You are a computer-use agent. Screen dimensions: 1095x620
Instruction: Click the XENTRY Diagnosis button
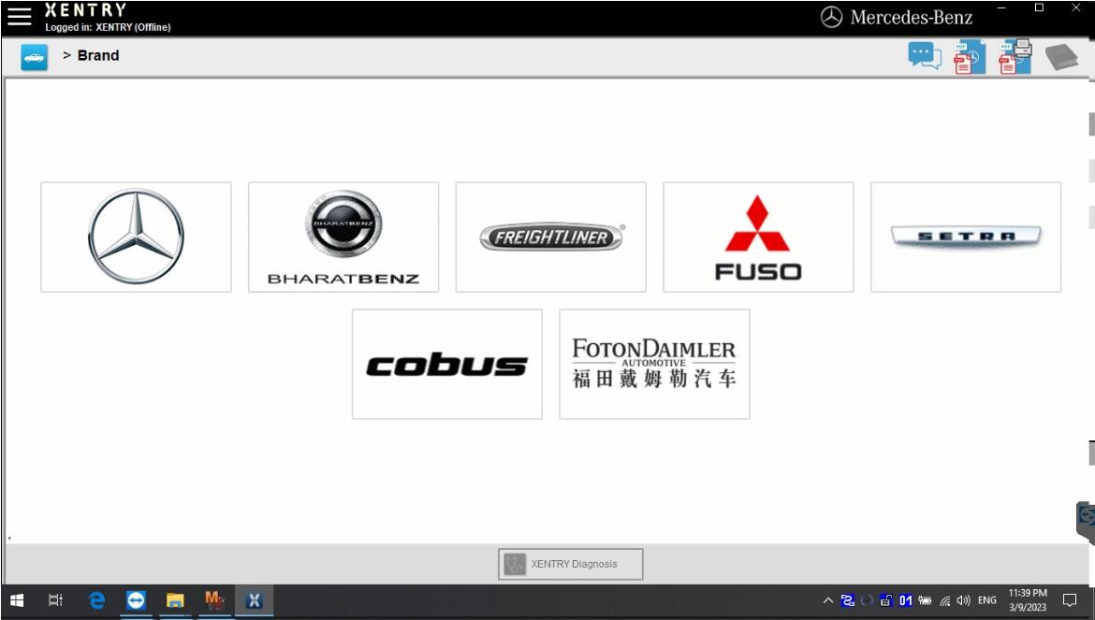point(571,564)
